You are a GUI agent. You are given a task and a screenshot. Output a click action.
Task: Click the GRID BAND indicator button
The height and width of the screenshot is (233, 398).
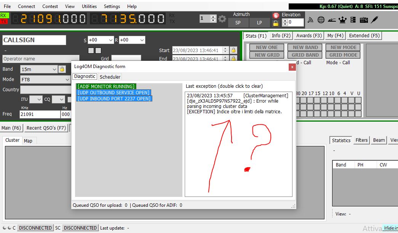305,55
